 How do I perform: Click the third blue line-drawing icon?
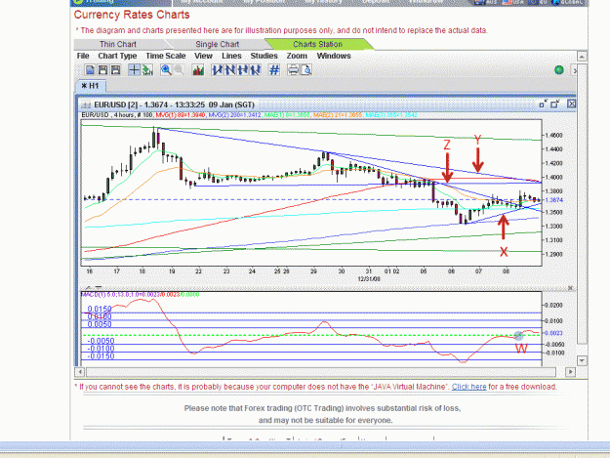(243, 70)
